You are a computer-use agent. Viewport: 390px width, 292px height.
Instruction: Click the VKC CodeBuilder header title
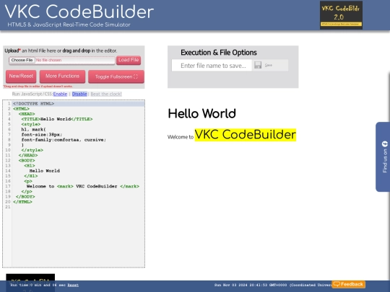coord(79,12)
